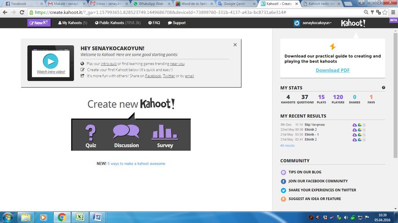Create a new Discussion with speech bubbles icon
This screenshot has height=223, width=398.
(x=126, y=136)
